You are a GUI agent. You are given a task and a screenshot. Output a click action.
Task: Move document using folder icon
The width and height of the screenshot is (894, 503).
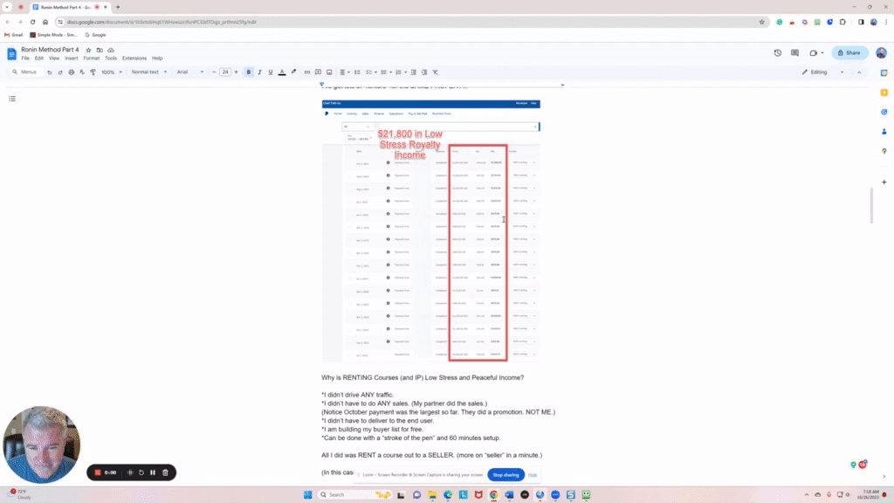click(x=100, y=50)
